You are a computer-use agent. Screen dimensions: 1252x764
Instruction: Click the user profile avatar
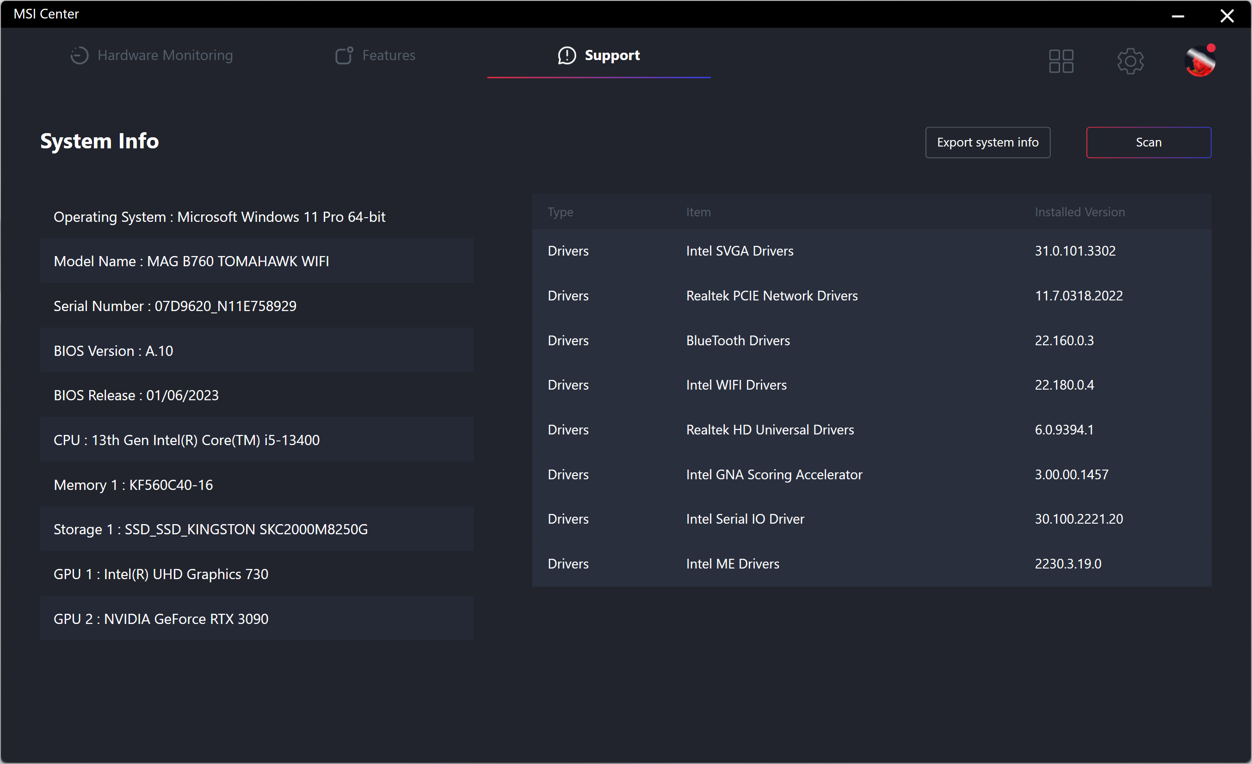pos(1200,61)
